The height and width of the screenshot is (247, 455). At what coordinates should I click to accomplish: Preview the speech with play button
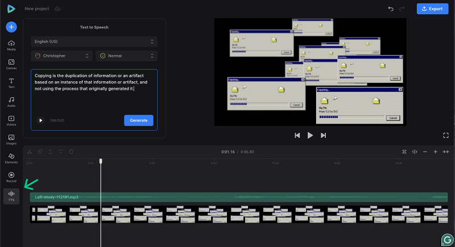[x=40, y=120]
